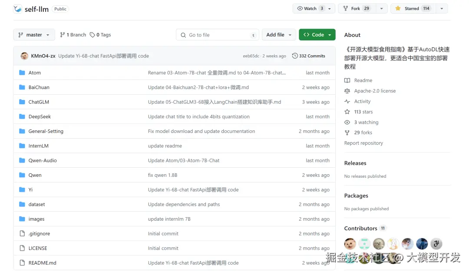Open 'Fix model download and update documentation' commit
Image resolution: width=469 pixels, height=272 pixels.
[201, 131]
